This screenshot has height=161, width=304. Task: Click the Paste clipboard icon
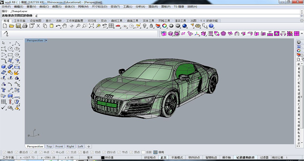click(51, 26)
